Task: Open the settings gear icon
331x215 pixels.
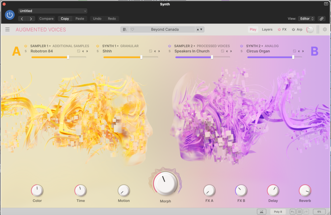Action: [325, 29]
